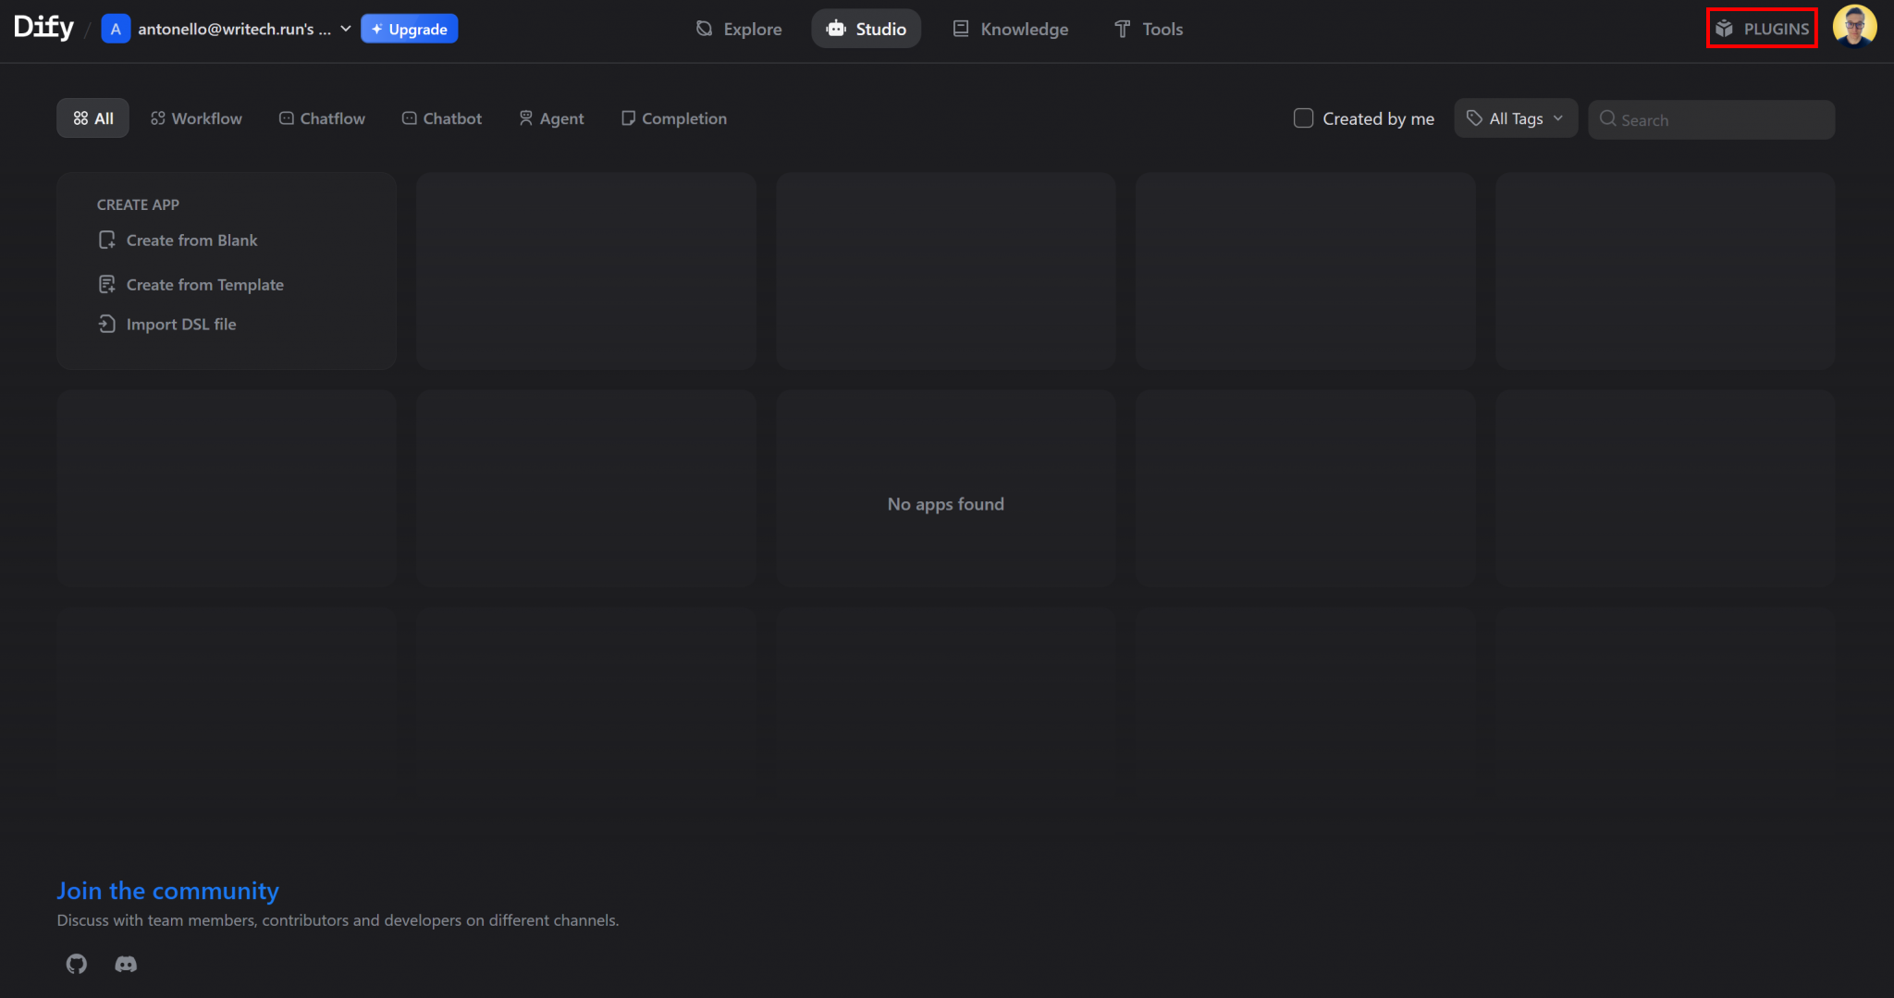Click the Explore compass icon
The height and width of the screenshot is (998, 1894).
point(704,29)
